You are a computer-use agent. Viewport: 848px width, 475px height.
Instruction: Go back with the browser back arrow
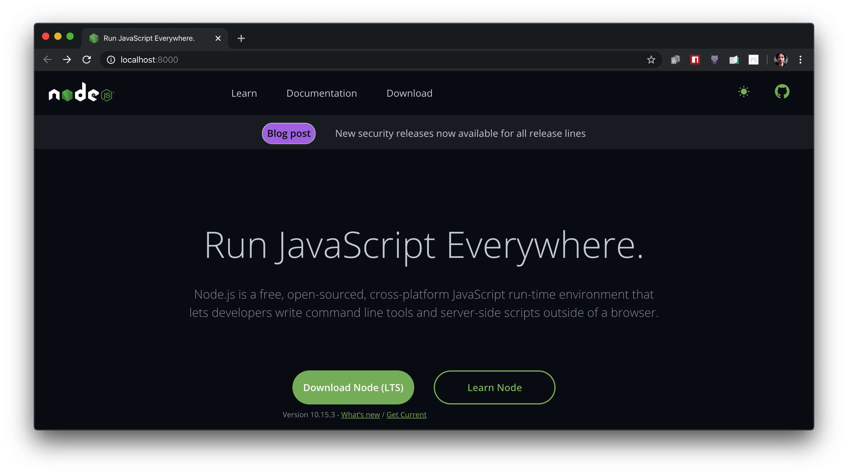(48, 60)
